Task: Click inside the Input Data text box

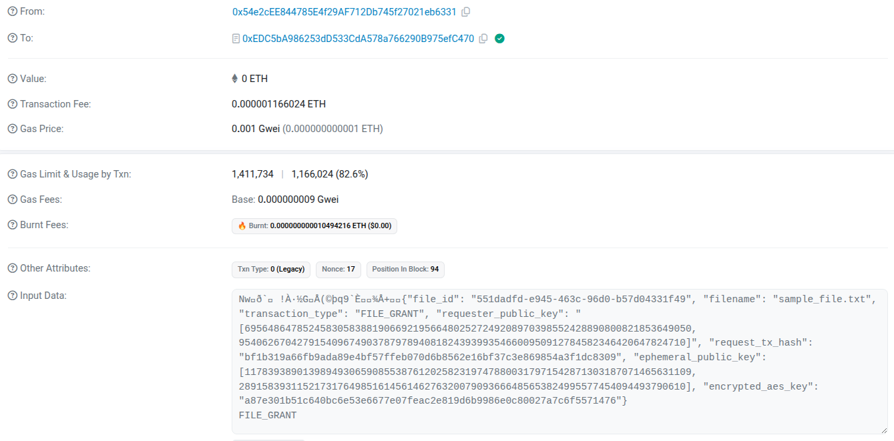Action: 560,362
